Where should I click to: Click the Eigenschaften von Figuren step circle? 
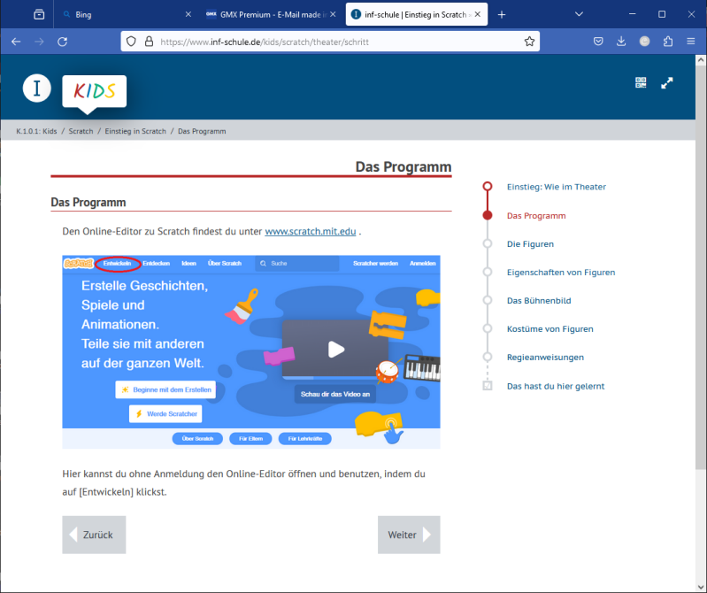[x=488, y=272]
